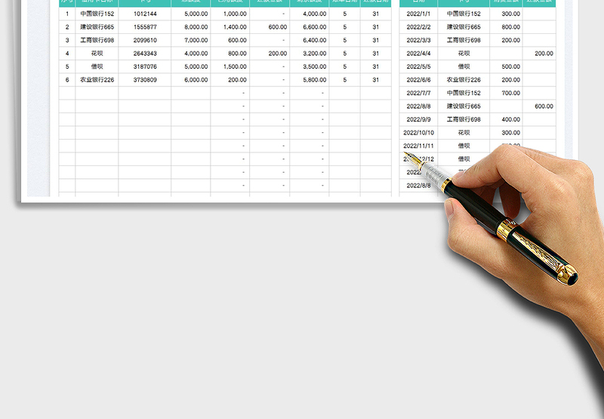Viewport: 604px width, 419px height.
Task: Select the cell containing 2099610
Action: [x=145, y=40]
